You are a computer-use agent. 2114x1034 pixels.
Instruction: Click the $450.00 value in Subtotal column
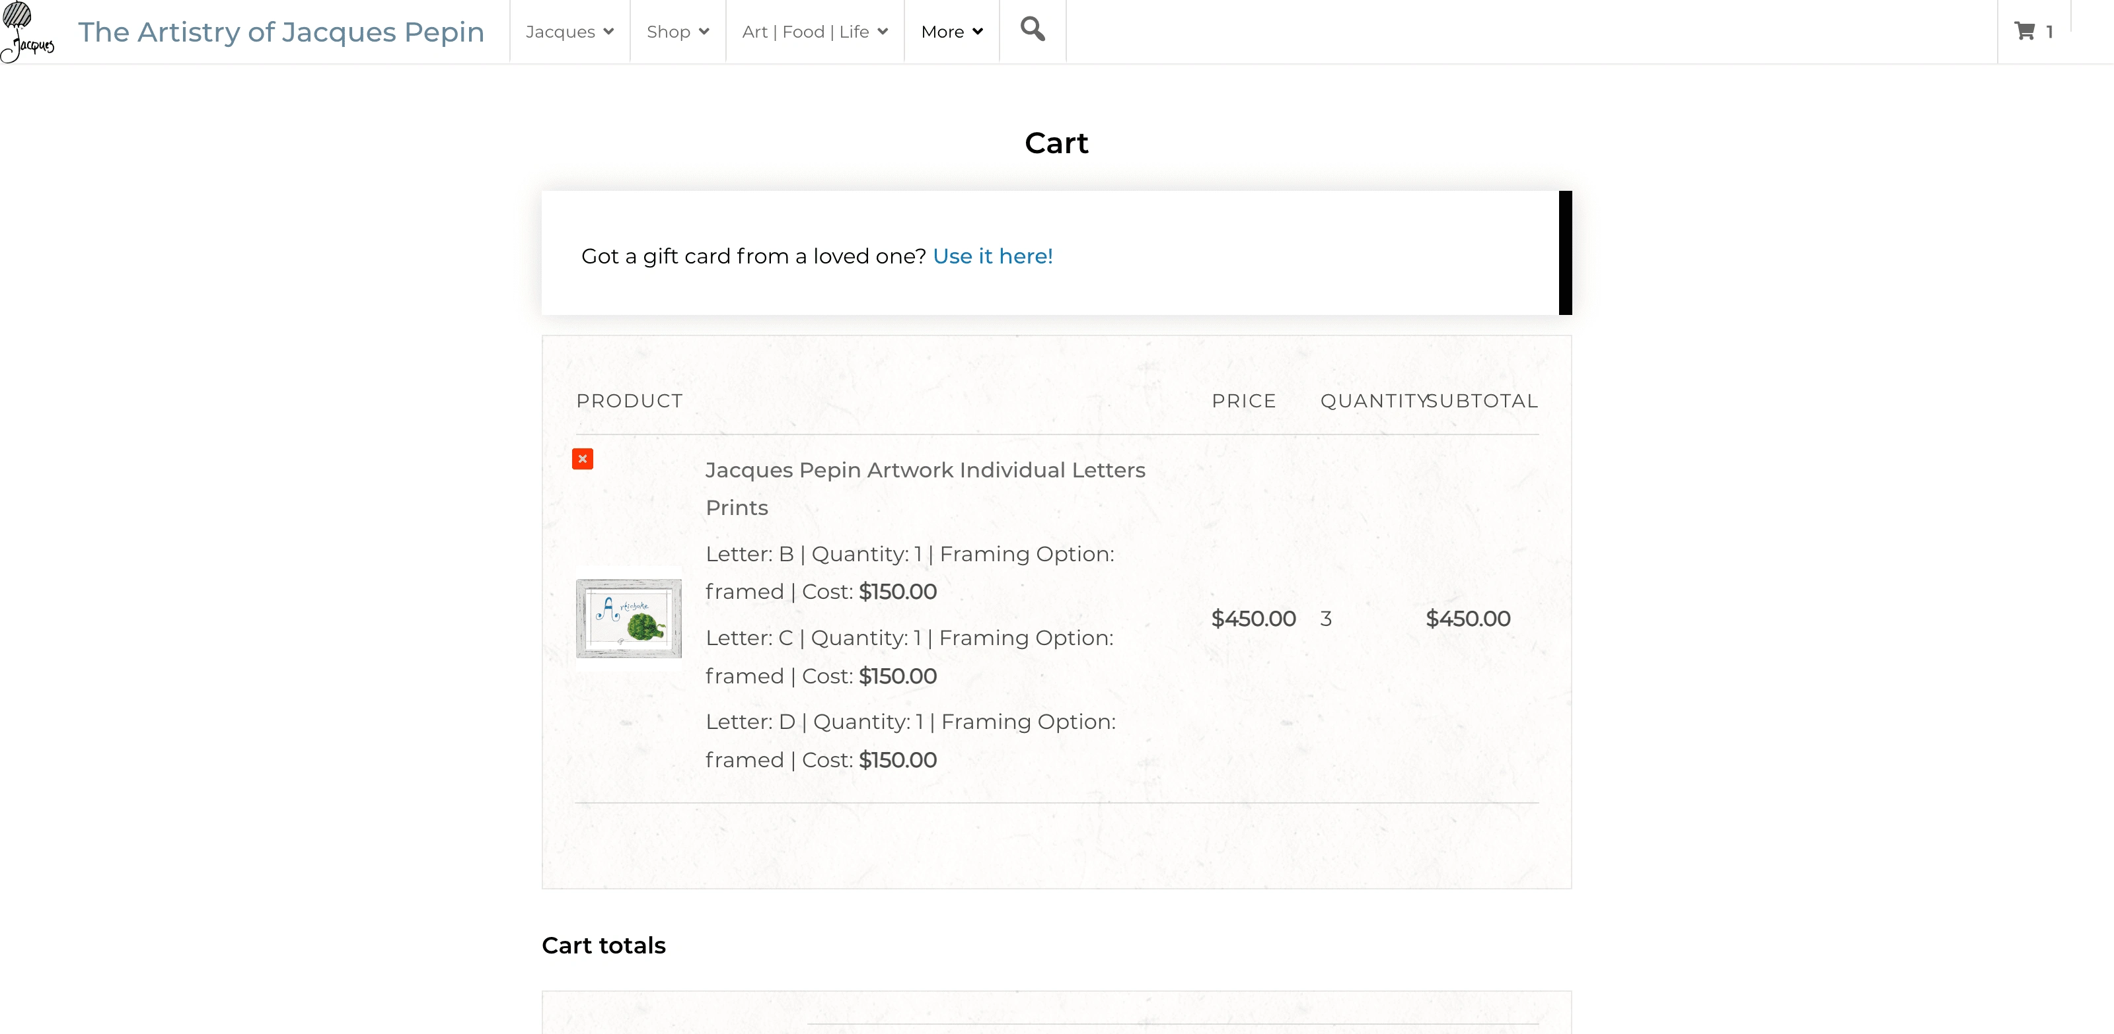1467,618
